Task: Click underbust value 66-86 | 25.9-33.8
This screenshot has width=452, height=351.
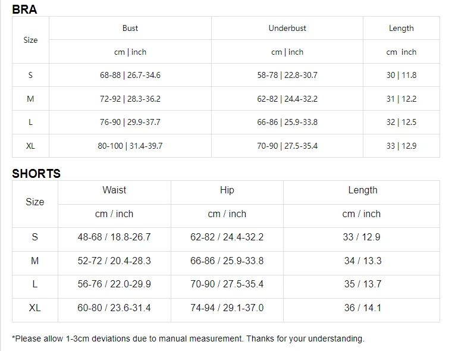Action: 287,123
